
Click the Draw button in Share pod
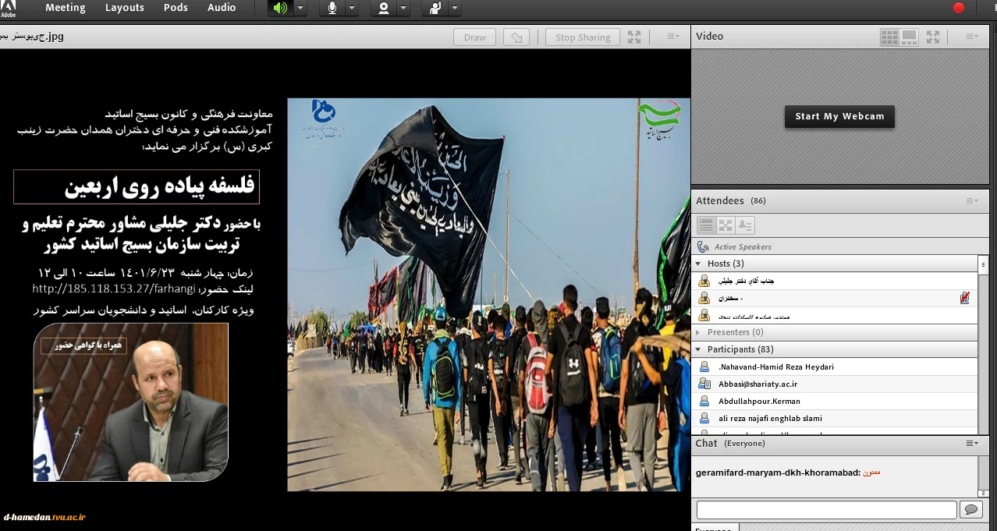474,37
